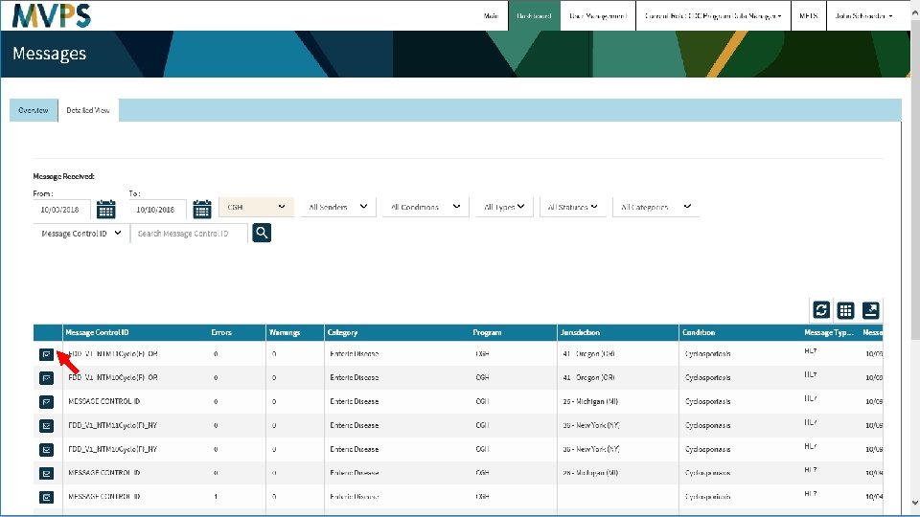Sort by the Message Type column header
The height and width of the screenshot is (517, 920).
pyautogui.click(x=828, y=332)
